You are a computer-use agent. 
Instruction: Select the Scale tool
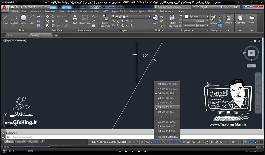[53, 26]
